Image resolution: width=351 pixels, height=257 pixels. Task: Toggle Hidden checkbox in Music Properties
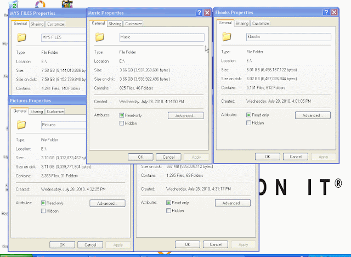click(122, 123)
